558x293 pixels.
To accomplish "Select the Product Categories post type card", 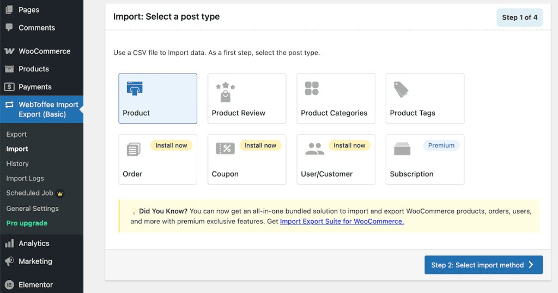I will click(x=336, y=99).
